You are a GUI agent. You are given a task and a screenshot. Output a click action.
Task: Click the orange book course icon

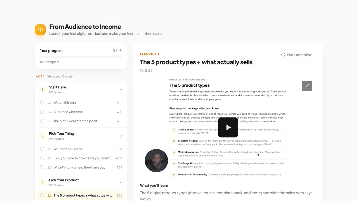click(40, 30)
